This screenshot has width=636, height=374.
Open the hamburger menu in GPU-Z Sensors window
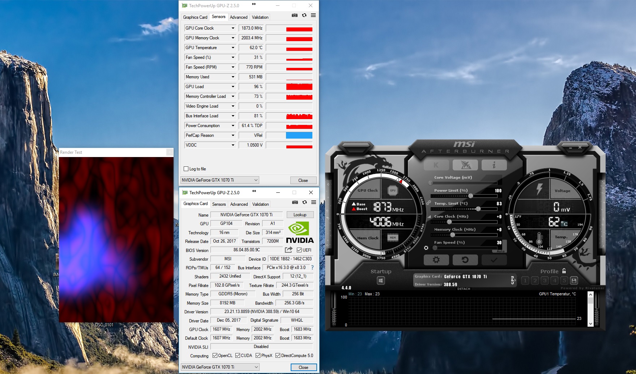313,15
